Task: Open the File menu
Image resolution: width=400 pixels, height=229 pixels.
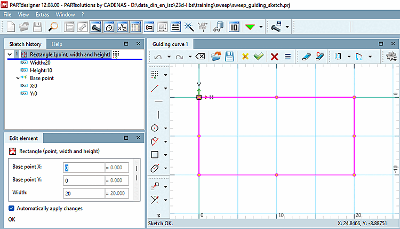Action: pos(7,14)
